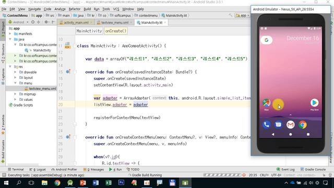
Task: Open the 4: Run tool window
Action: [115, 169]
